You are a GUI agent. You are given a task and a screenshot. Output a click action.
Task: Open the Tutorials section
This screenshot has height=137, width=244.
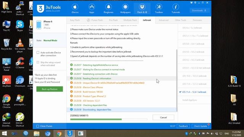click(176, 8)
